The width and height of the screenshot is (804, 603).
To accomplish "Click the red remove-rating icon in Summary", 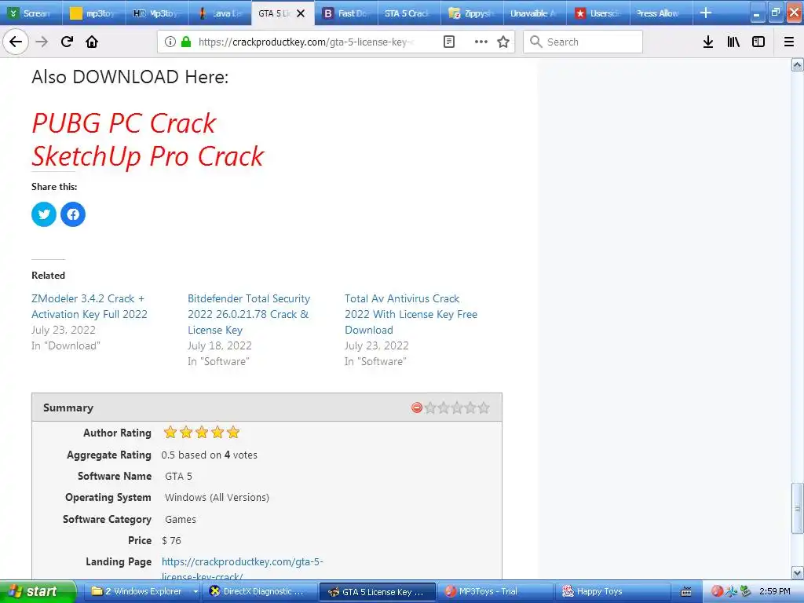I will pyautogui.click(x=416, y=407).
